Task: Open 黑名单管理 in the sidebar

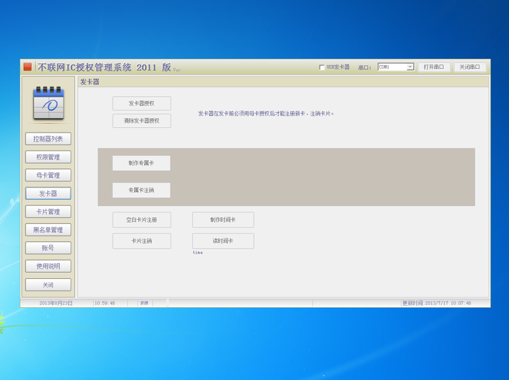Action: pos(48,230)
